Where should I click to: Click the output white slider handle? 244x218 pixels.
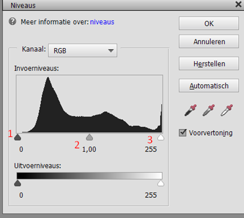pos(161,183)
